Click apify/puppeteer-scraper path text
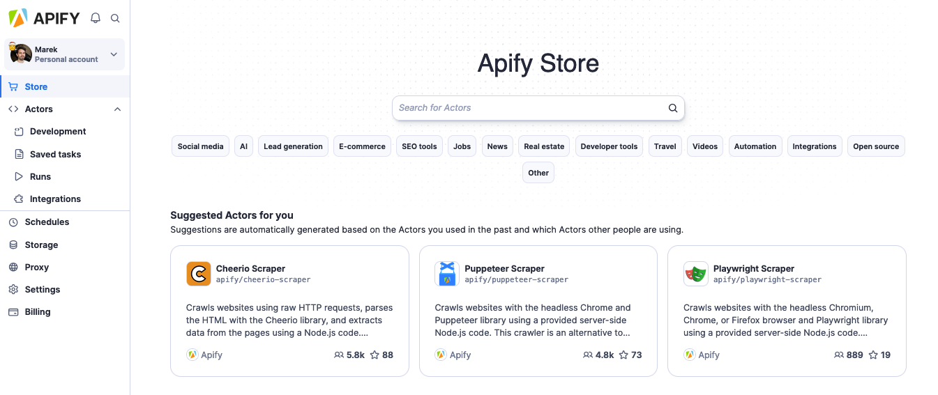Screen dimensions: 938x395 [x=516, y=279]
